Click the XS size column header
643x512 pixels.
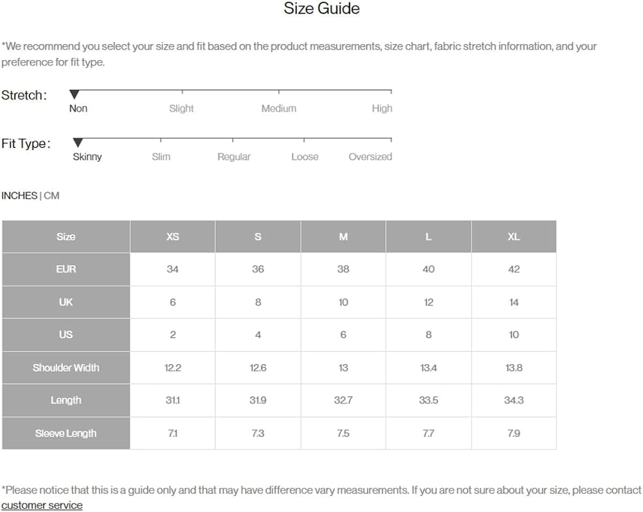point(173,236)
